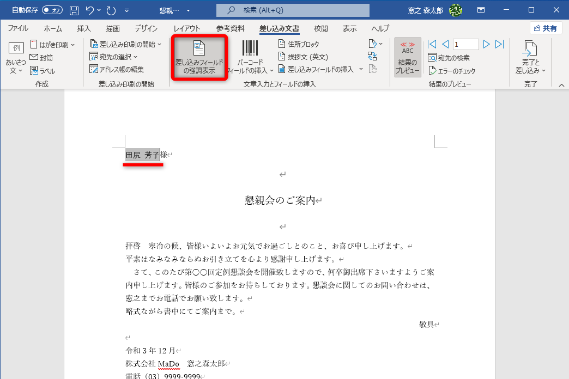Click the 共有 share button
The image size is (569, 379).
coord(546,28)
